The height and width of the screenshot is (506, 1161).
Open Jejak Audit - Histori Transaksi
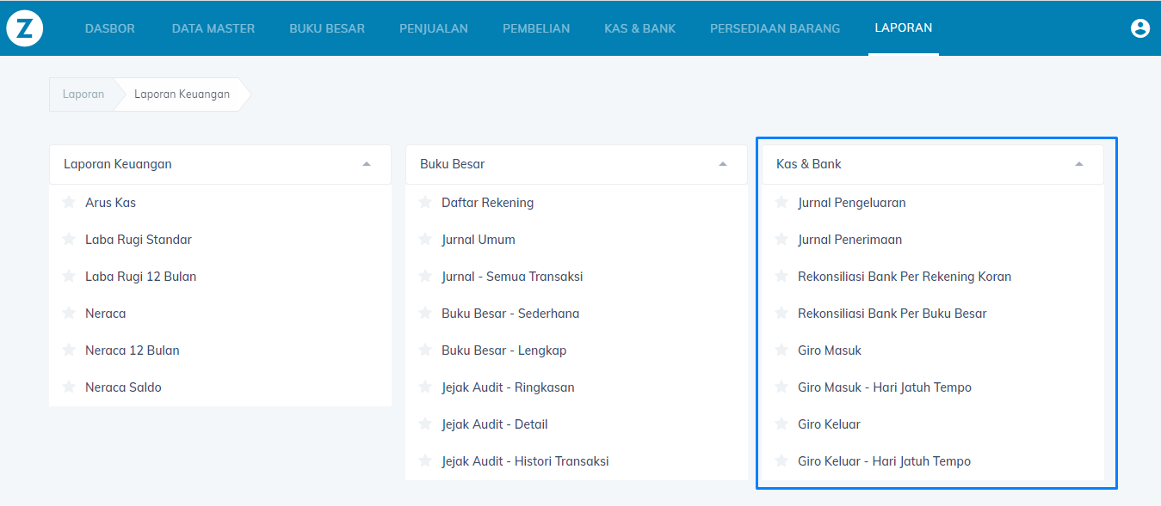coord(525,461)
